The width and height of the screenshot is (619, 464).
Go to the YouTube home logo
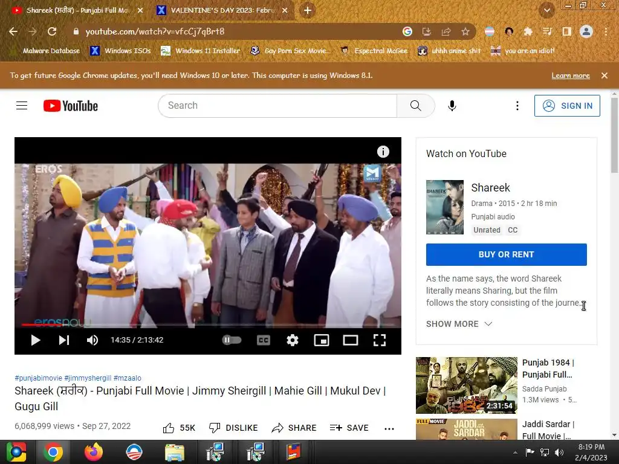click(x=71, y=106)
